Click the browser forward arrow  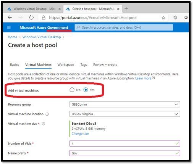pyautogui.click(x=21, y=18)
